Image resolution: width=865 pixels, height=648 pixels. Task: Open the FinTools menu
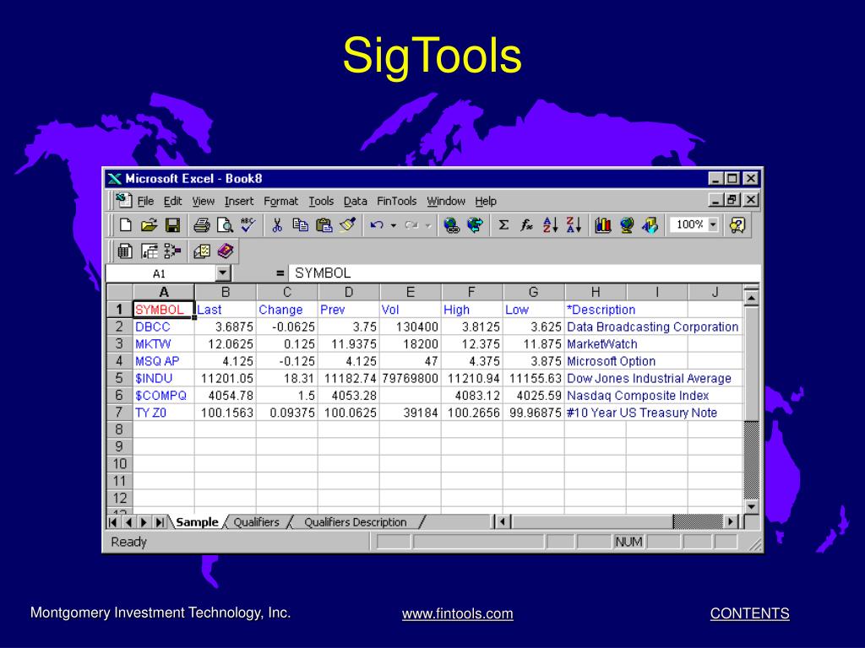pos(397,201)
